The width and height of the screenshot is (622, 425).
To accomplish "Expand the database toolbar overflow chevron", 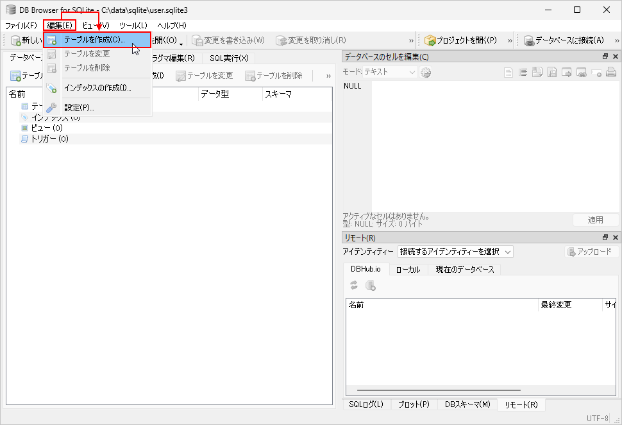I will click(x=328, y=76).
